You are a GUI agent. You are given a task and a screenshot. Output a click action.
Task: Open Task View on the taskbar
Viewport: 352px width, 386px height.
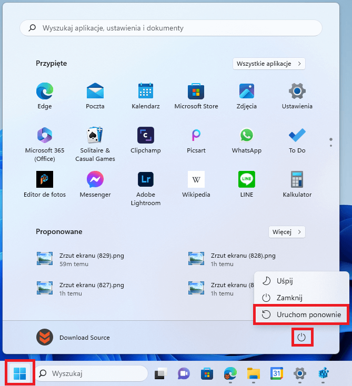tap(160, 373)
